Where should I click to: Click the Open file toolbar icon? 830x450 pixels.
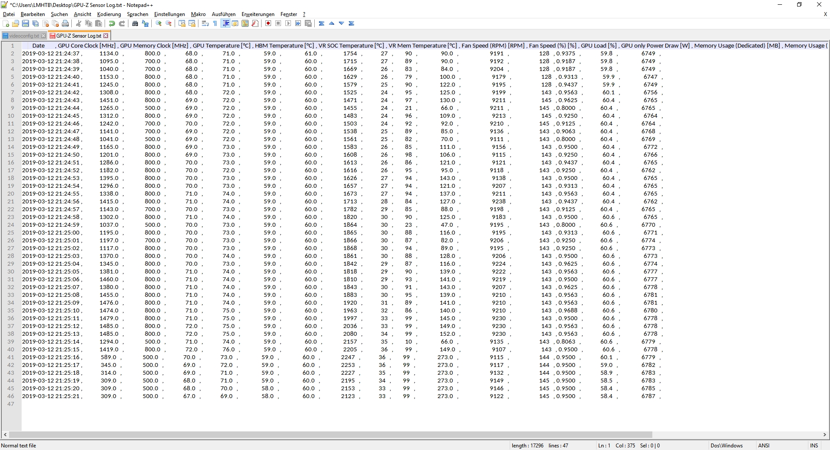pos(16,24)
